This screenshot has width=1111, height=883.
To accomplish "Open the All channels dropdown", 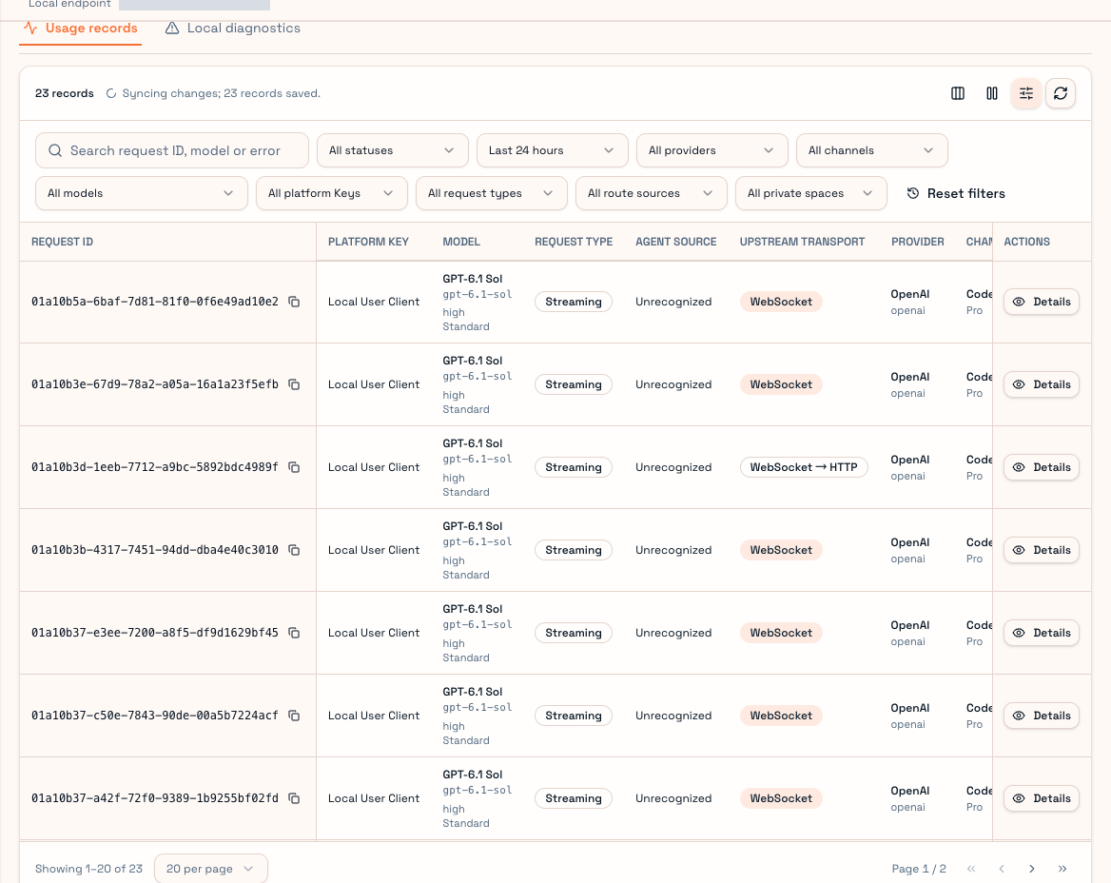I will [x=872, y=151].
